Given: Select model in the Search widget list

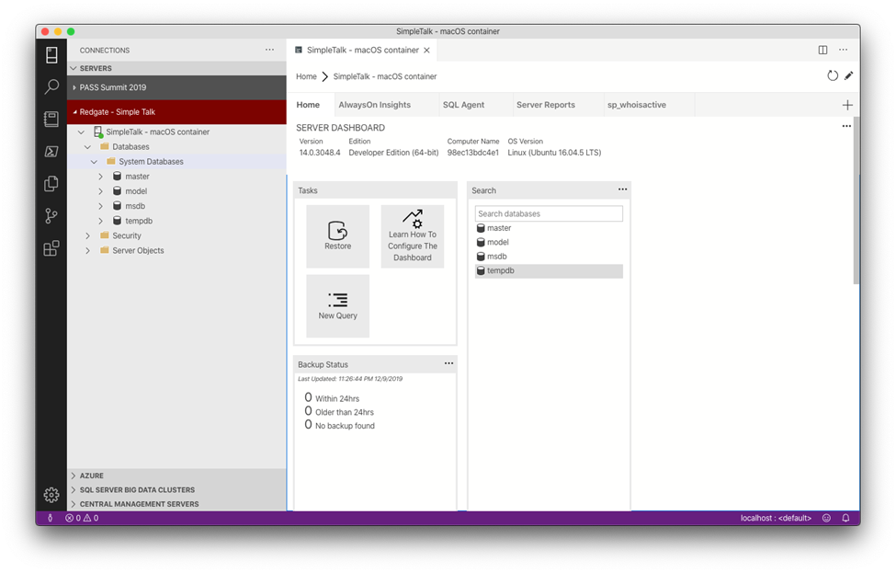Looking at the screenshot, I should [x=549, y=243].
